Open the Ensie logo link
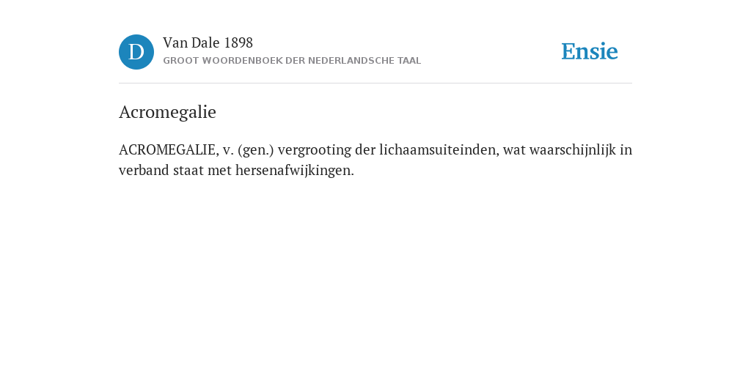751x375 pixels. (590, 52)
